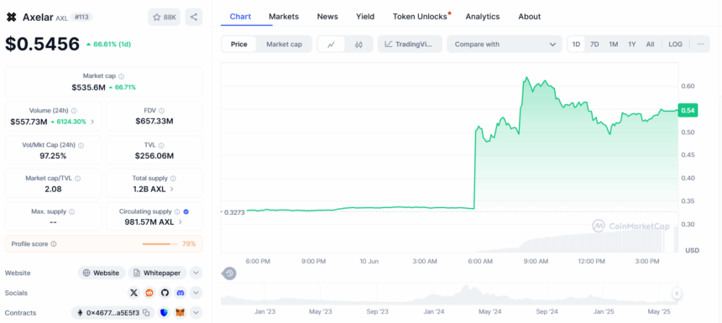Viewport: 722px width, 323px height.
Task: Switch to candlestick chart icon
Action: pyautogui.click(x=358, y=44)
